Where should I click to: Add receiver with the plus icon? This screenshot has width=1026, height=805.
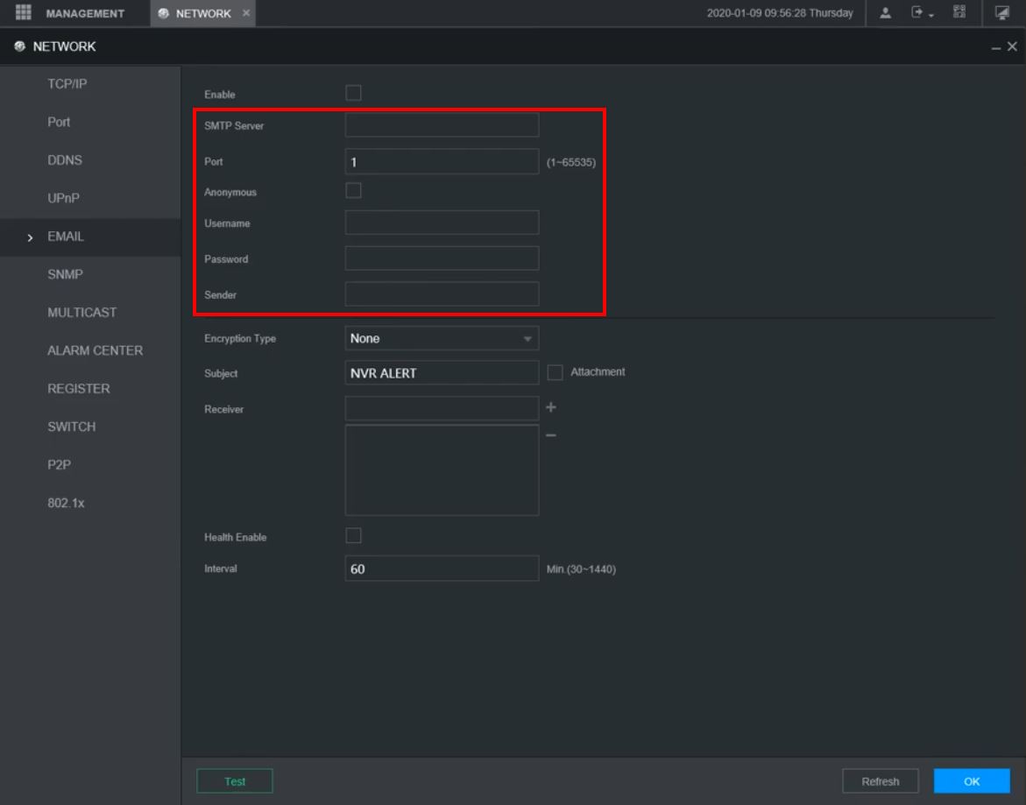(551, 407)
